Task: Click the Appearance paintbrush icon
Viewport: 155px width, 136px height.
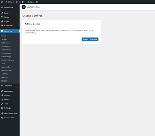Action: pos(2,91)
